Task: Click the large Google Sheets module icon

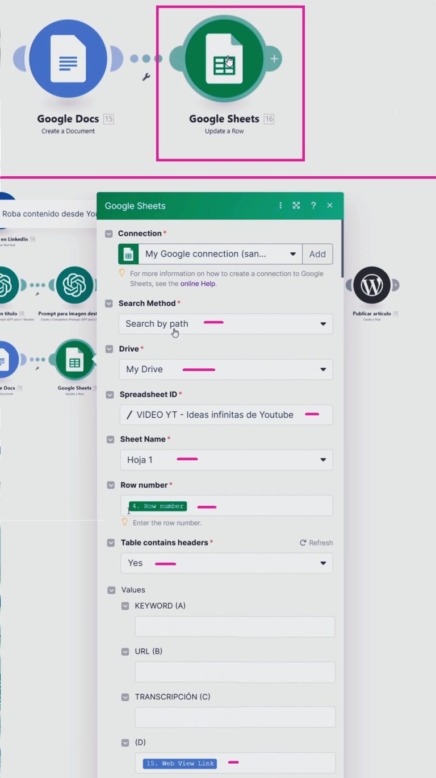Action: pyautogui.click(x=224, y=59)
